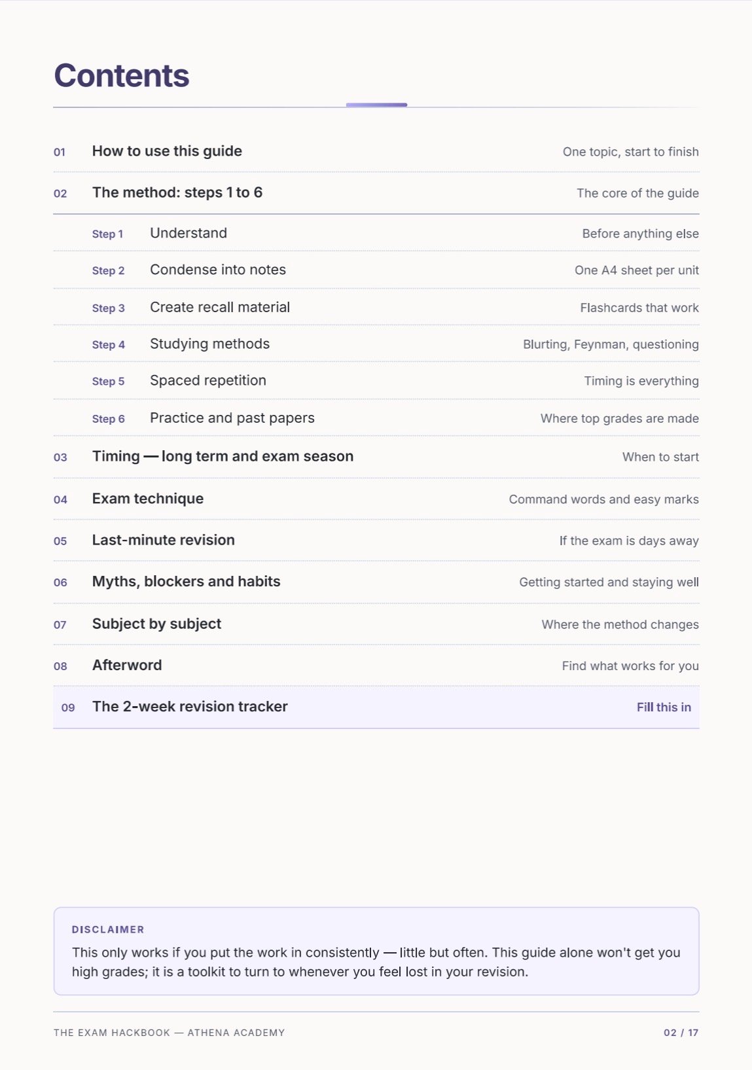Click the "Fill this in" label
Viewport: 752px width, 1070px height.
click(664, 707)
